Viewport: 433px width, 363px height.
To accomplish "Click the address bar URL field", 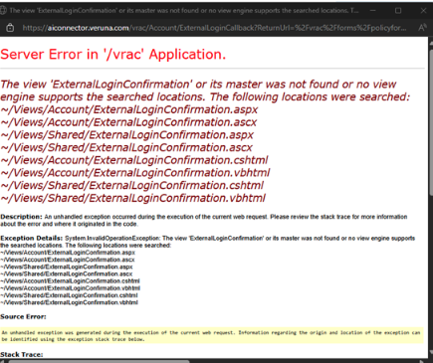I will point(214,28).
